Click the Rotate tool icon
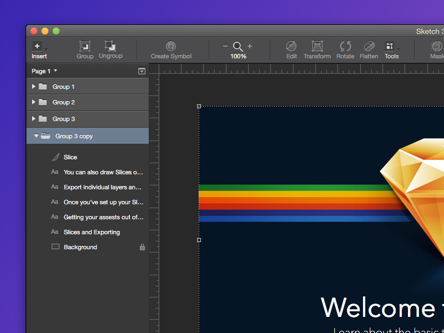The image size is (444, 333). click(x=345, y=46)
